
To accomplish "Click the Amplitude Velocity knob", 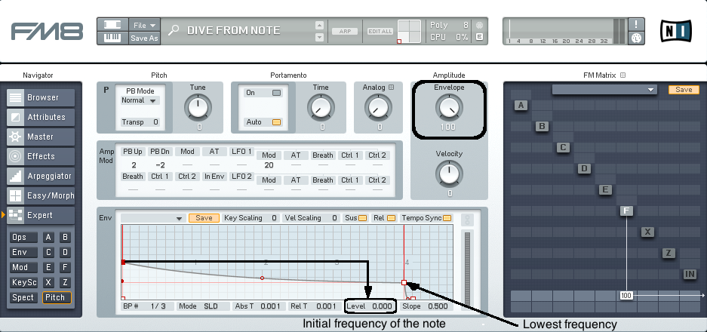I will pos(449,174).
